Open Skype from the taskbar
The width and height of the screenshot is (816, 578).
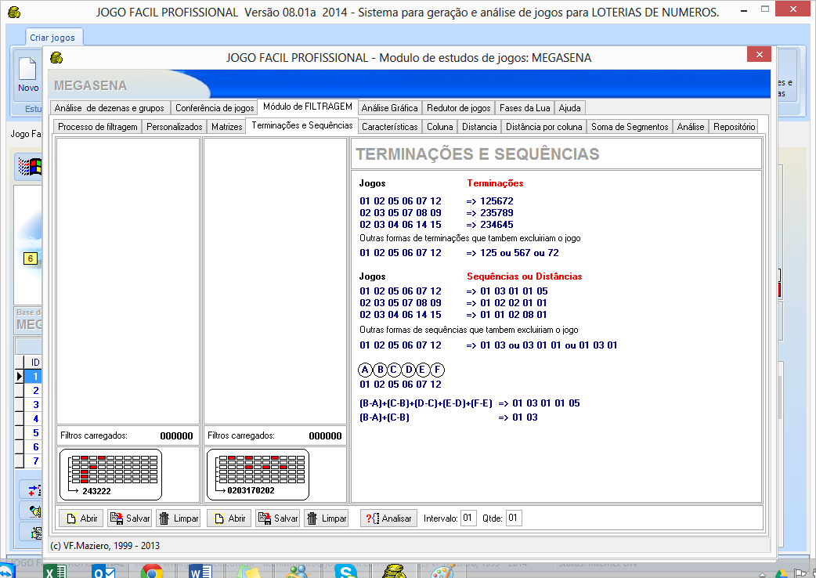point(346,572)
